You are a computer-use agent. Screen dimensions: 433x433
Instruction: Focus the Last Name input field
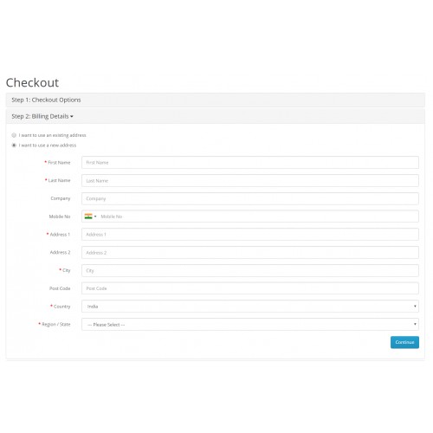[x=250, y=181]
